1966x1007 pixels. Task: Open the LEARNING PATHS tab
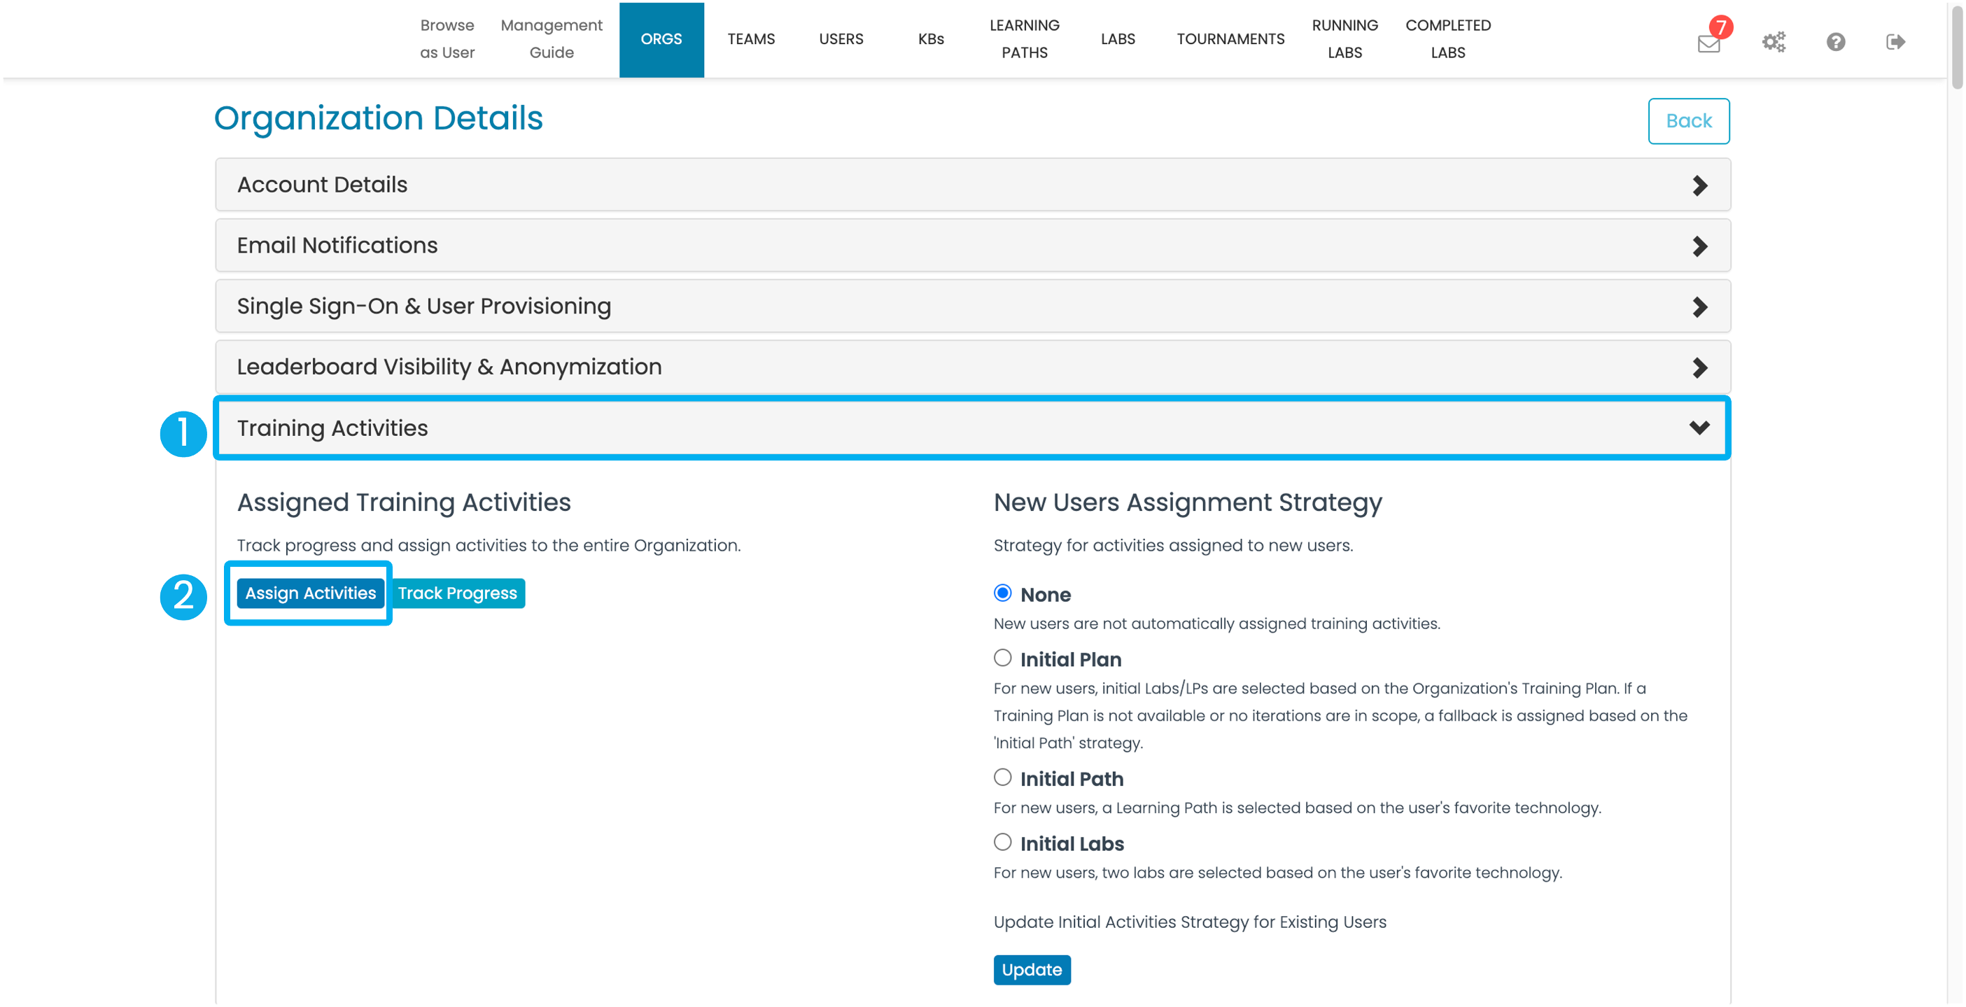[1024, 39]
